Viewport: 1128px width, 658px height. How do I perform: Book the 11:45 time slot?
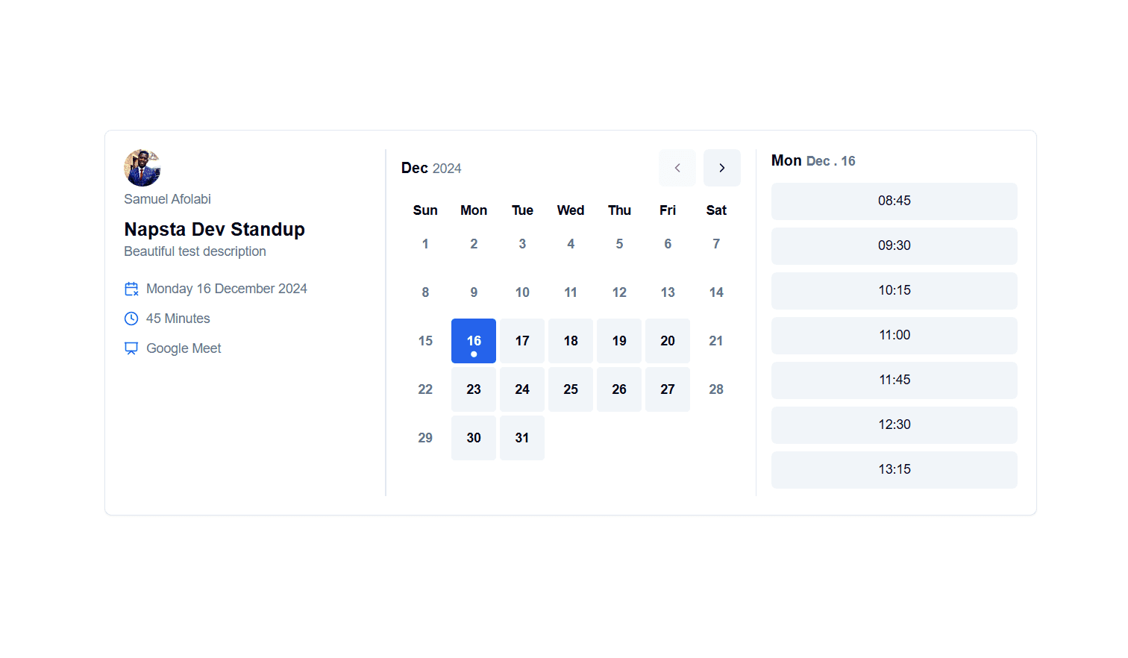coord(894,380)
